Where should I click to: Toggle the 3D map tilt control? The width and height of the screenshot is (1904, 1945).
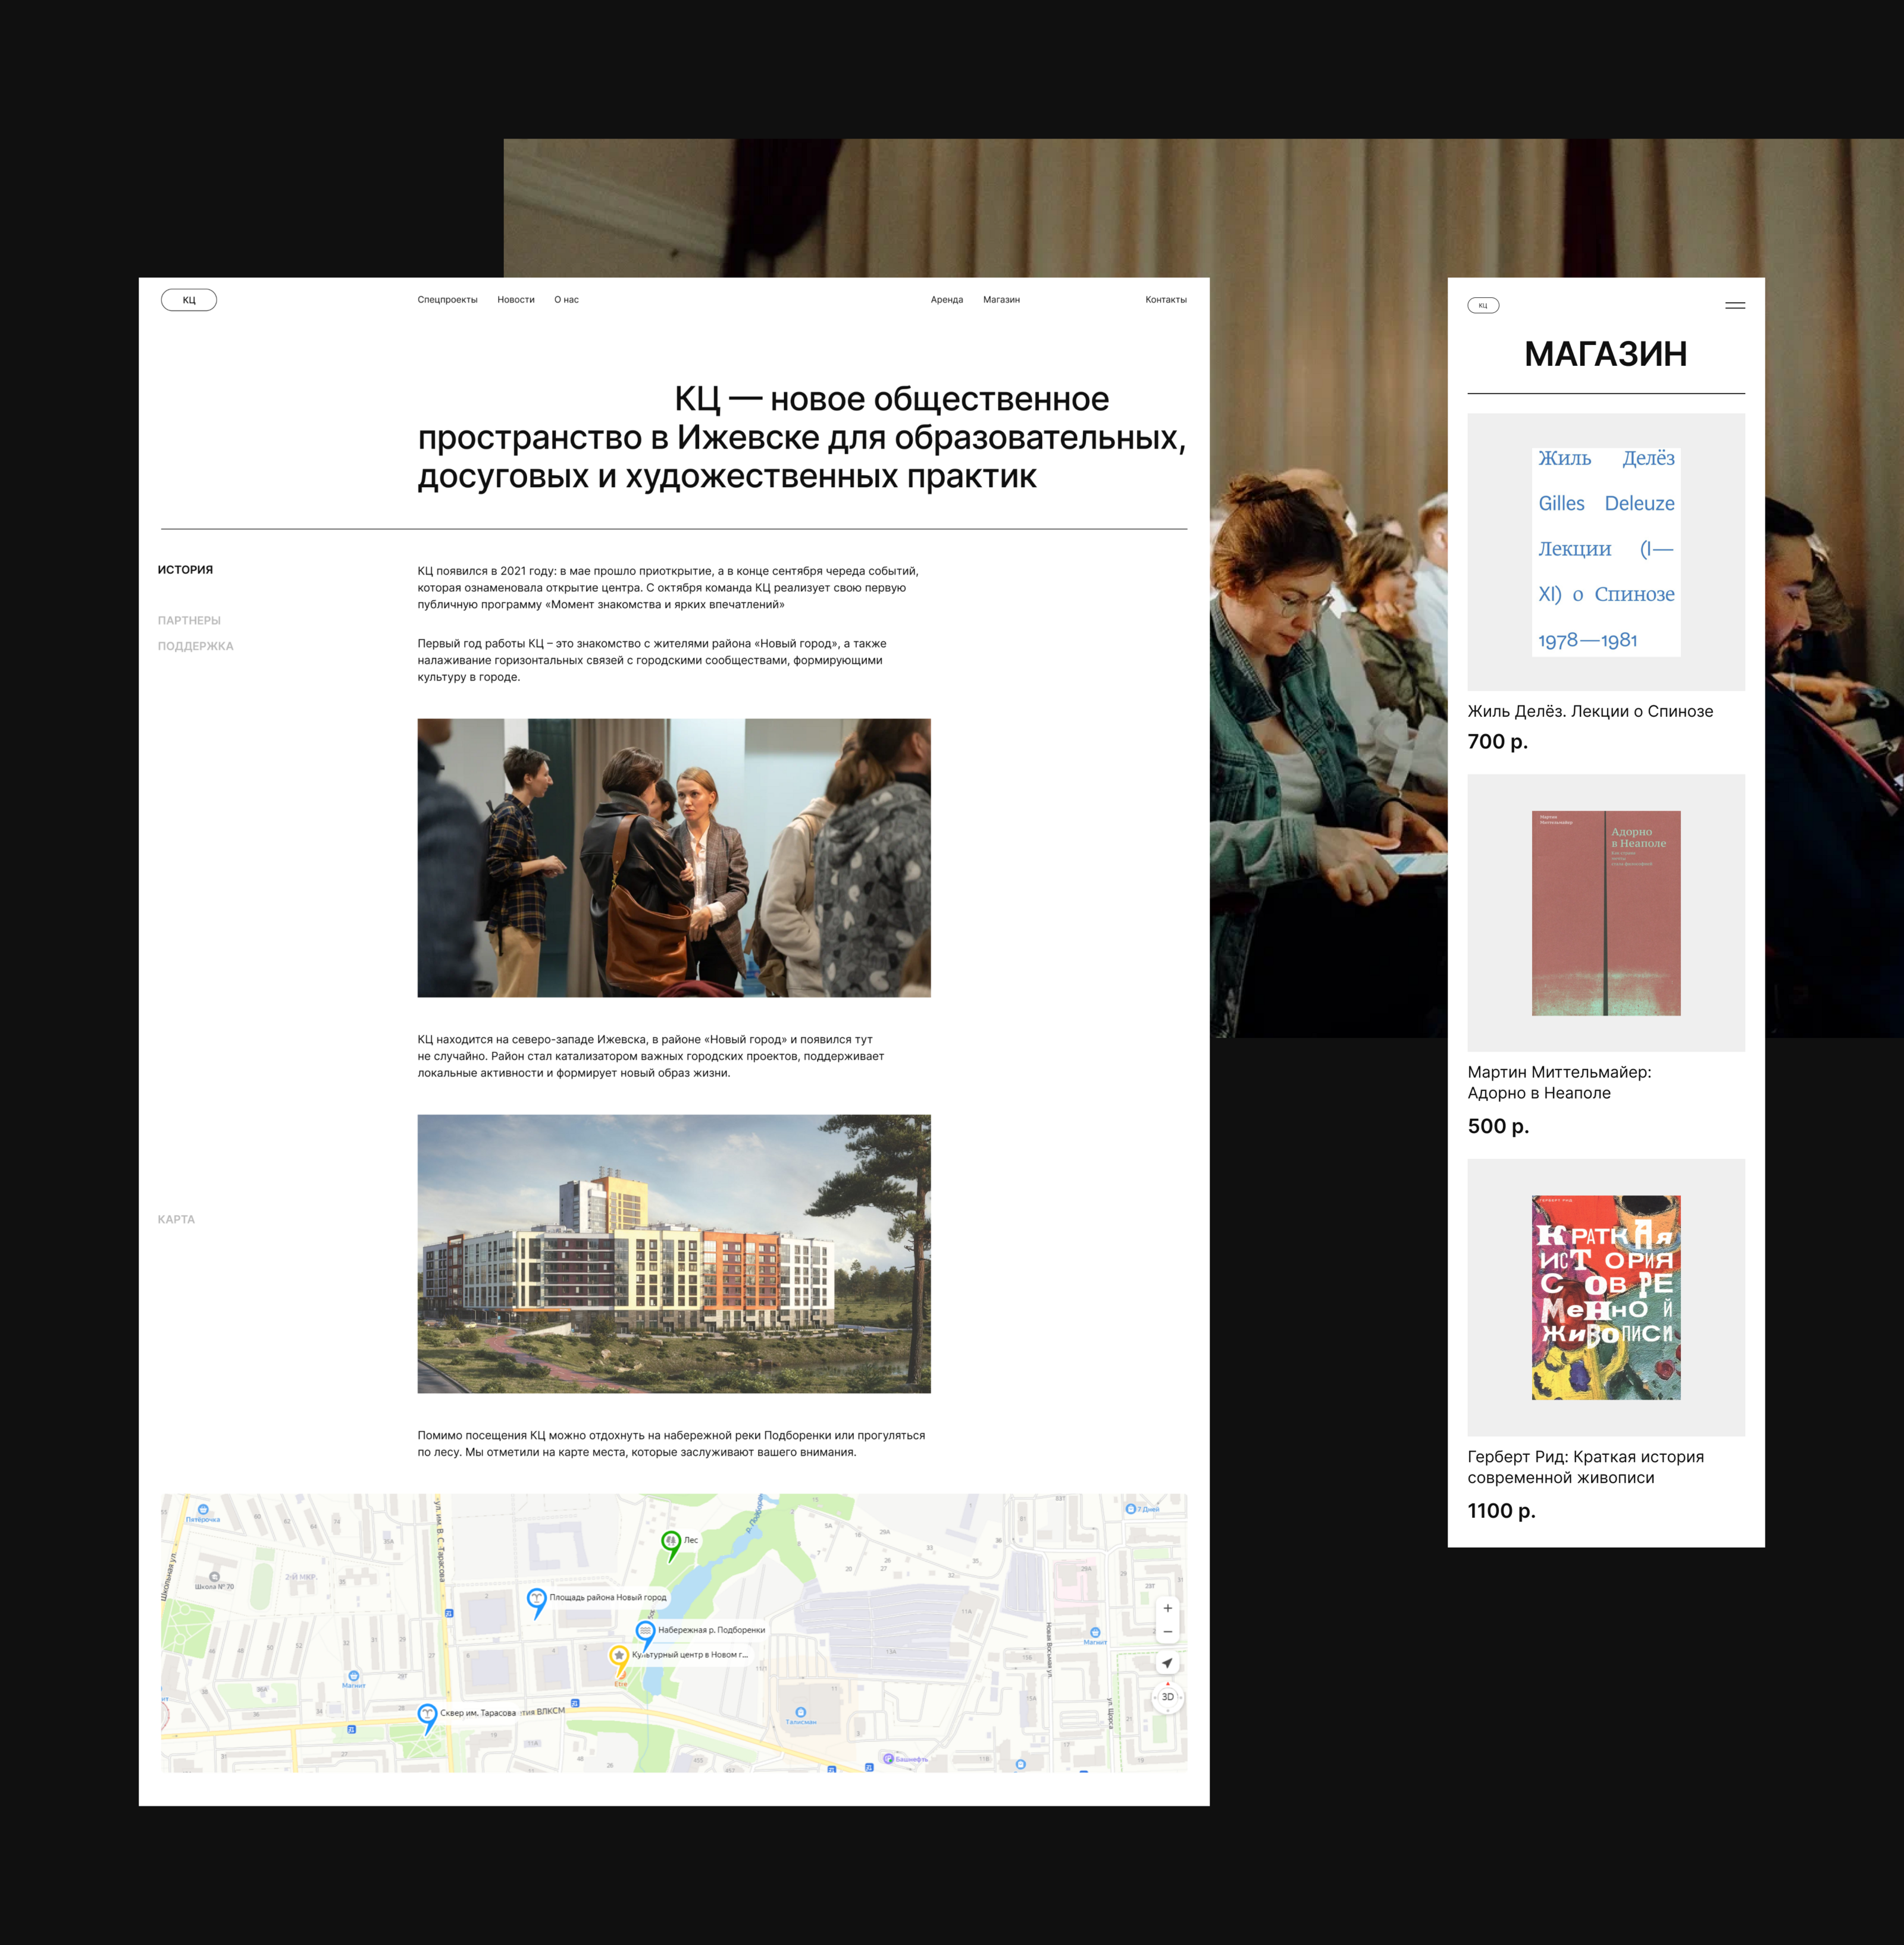[1167, 1697]
